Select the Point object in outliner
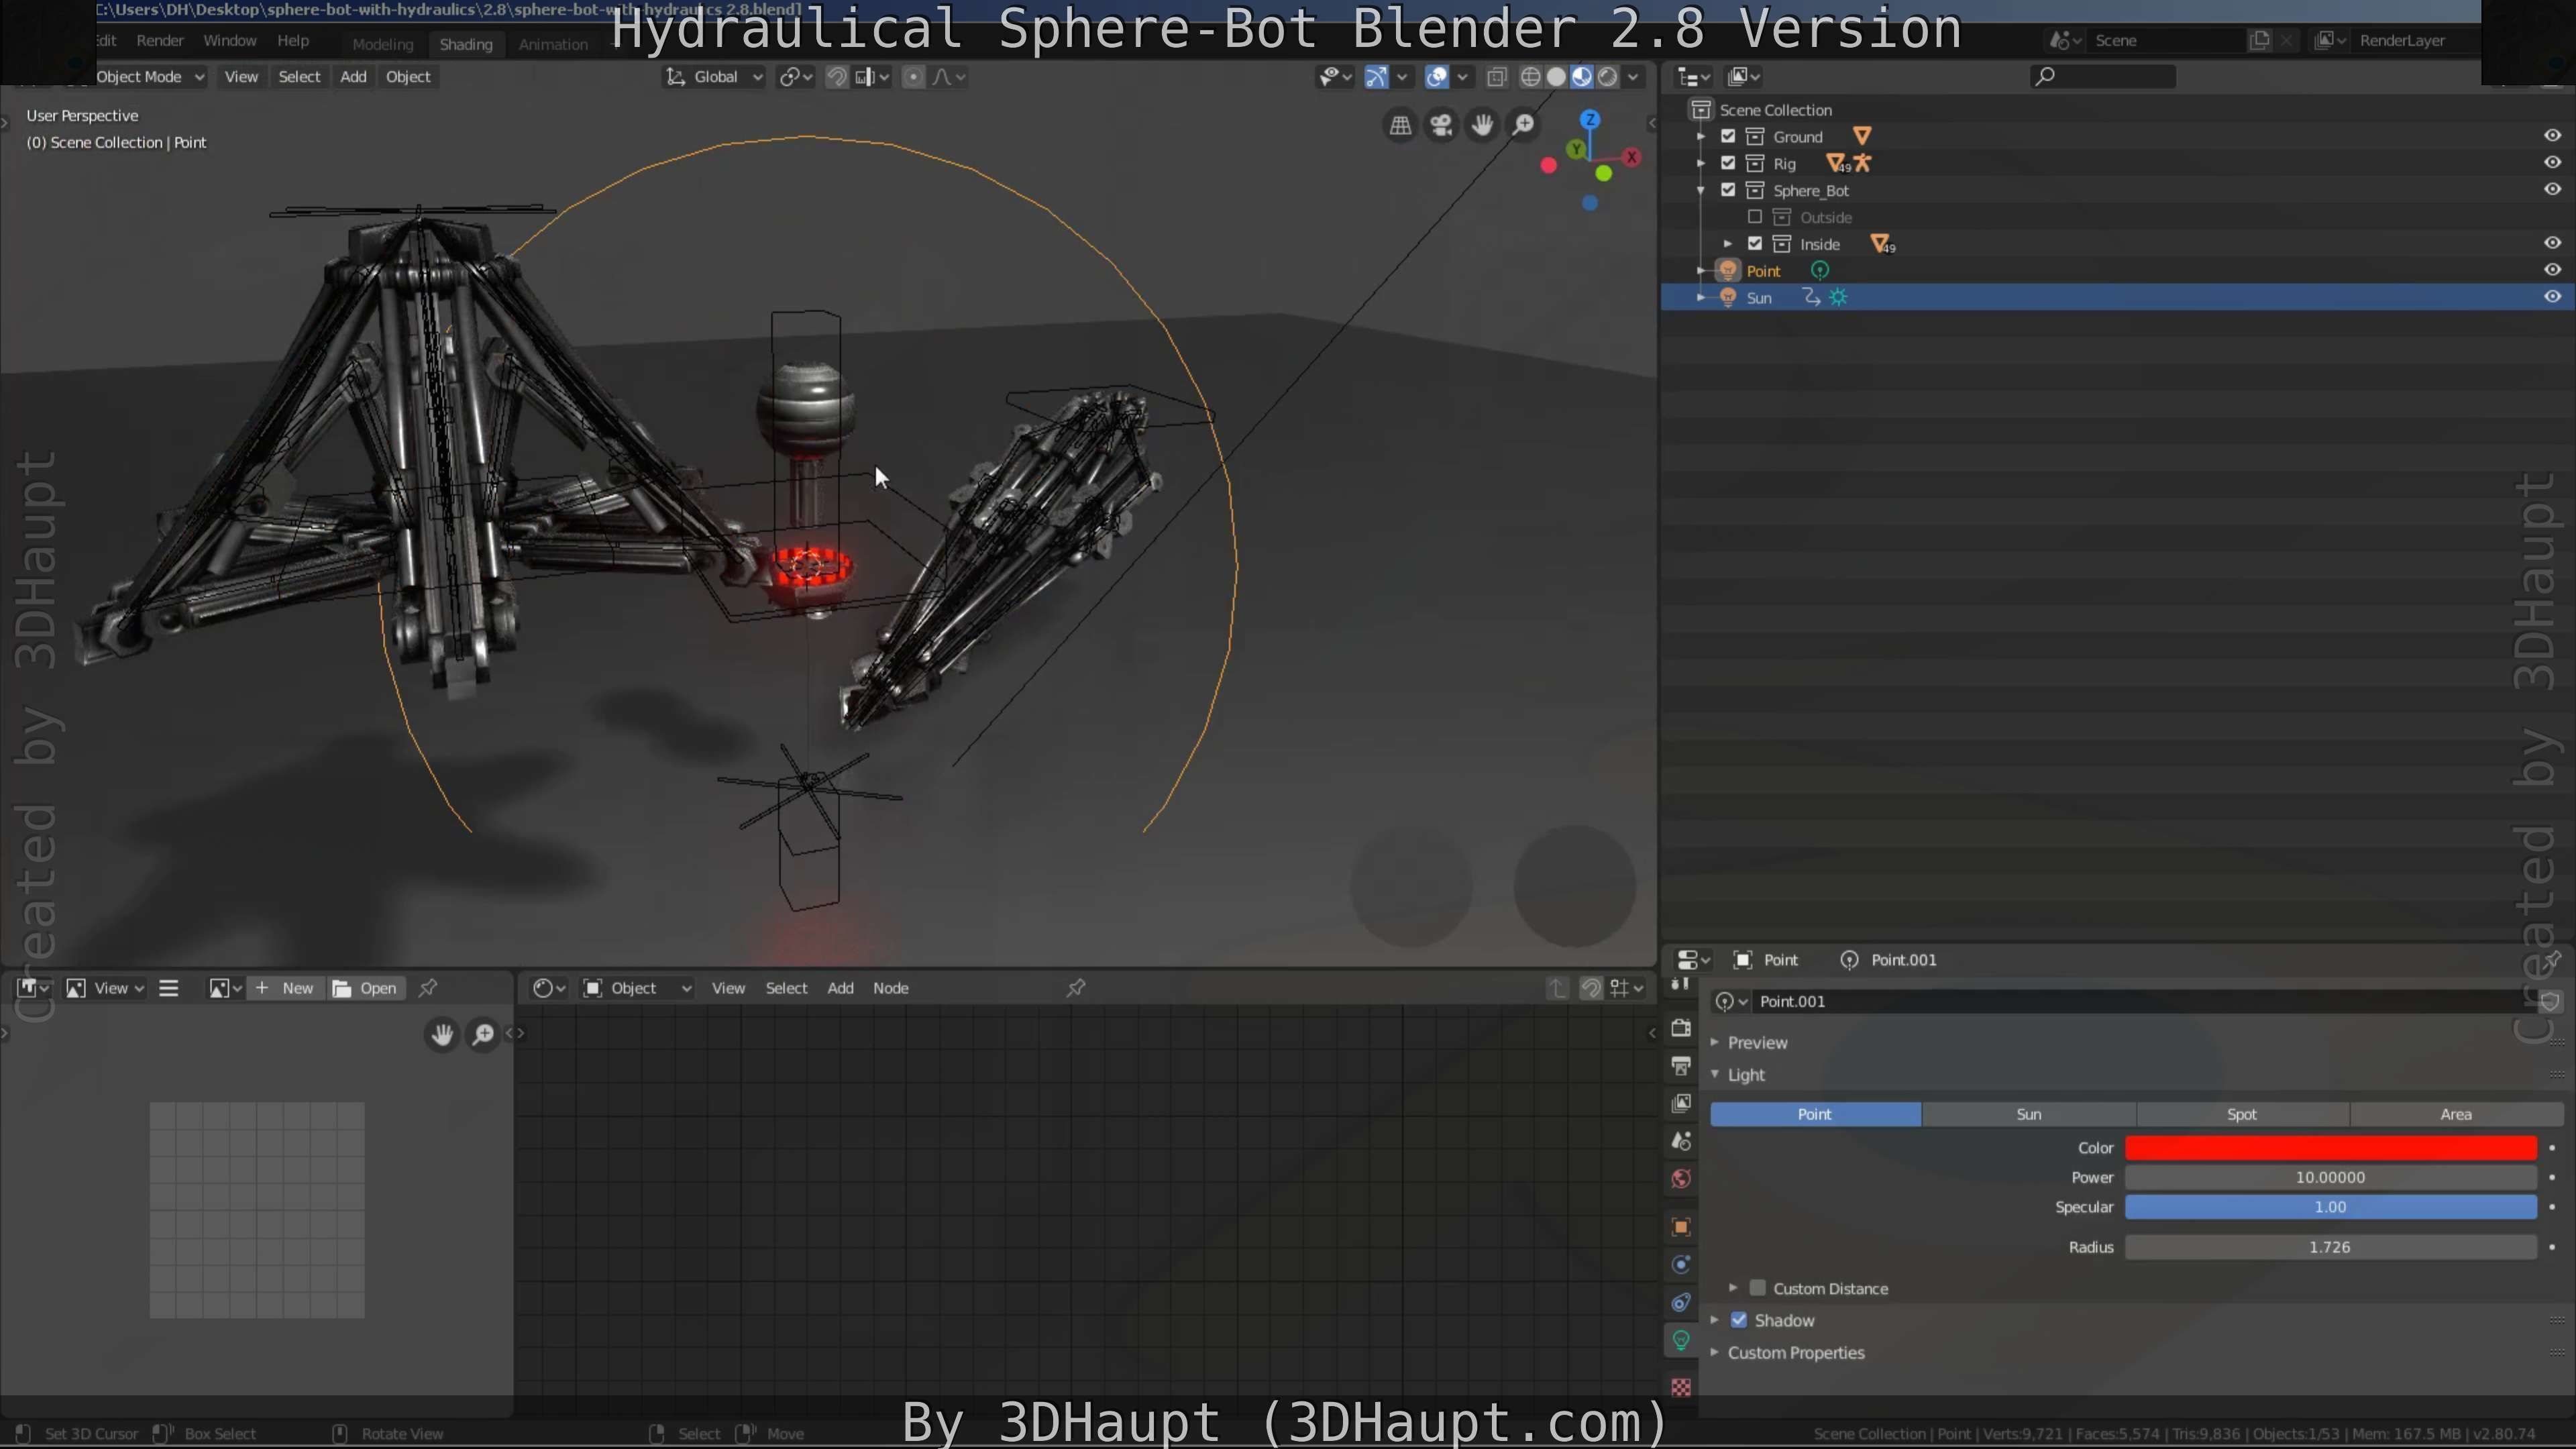Screen dimensions: 2576x1449 pyautogui.click(x=1763, y=271)
